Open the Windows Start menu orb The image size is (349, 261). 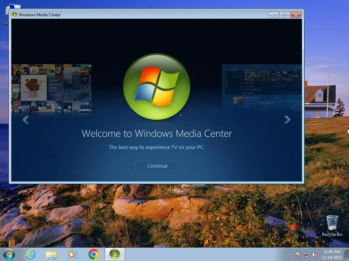[x=9, y=254]
